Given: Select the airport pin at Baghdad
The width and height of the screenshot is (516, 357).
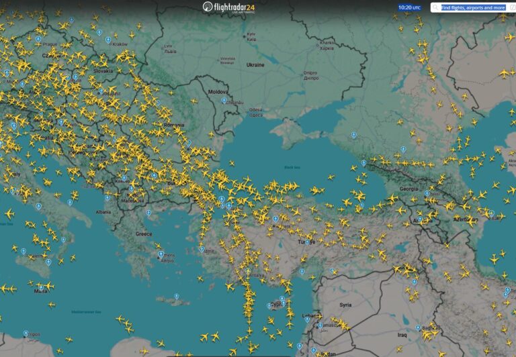Looking at the screenshot, I should pyautogui.click(x=418, y=328).
